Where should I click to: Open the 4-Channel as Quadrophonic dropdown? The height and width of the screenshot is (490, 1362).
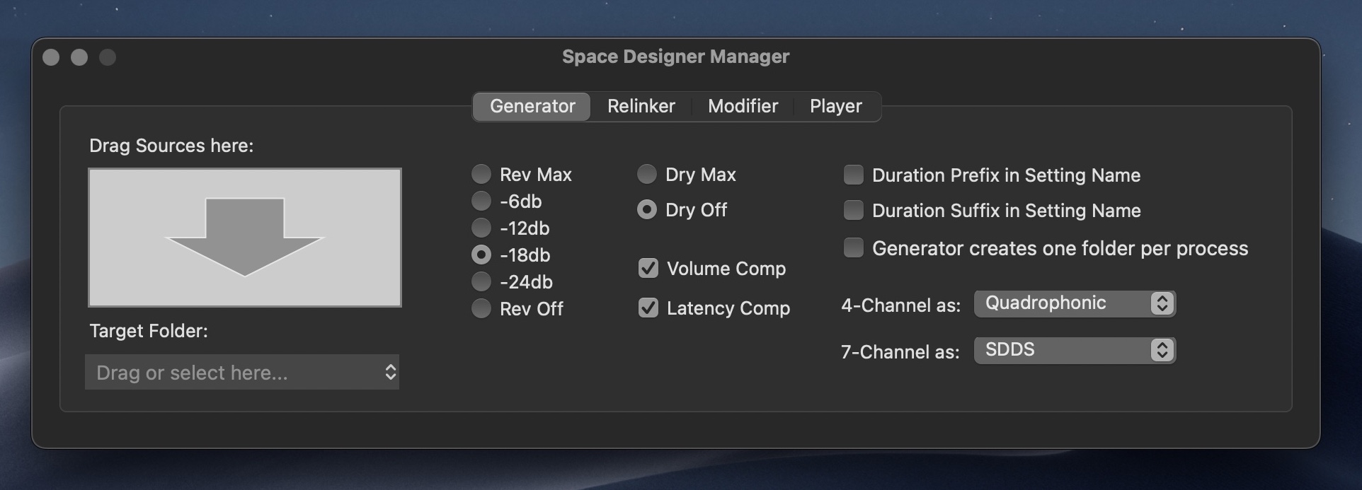1075,303
